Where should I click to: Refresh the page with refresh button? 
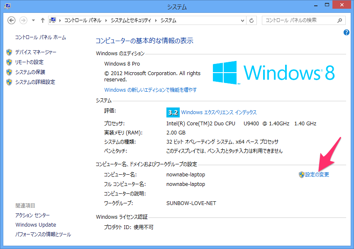coord(251,21)
